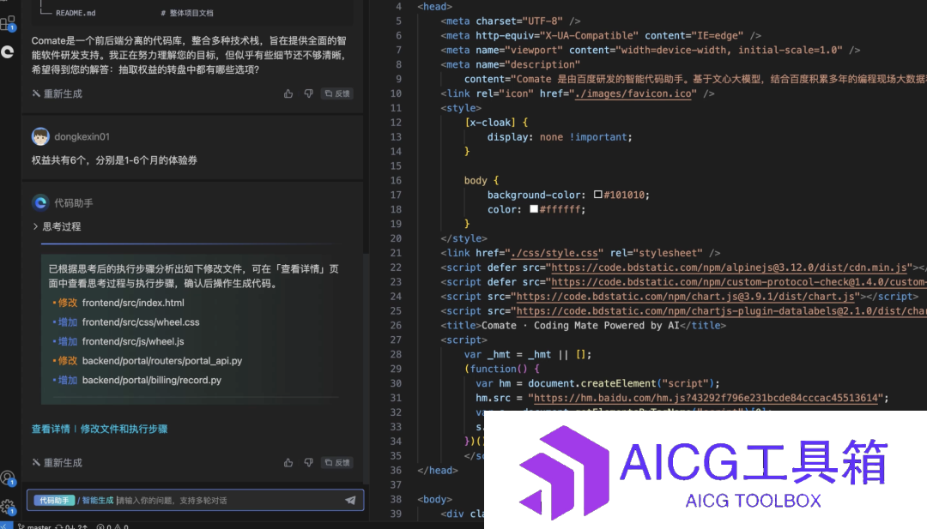Click the 代码助手 tag in the input box
The width and height of the screenshot is (927, 529).
54,500
